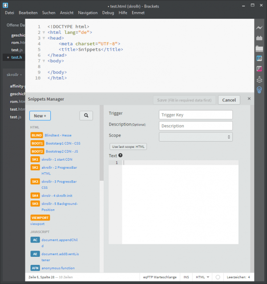The image size is (267, 284).
Task: Toggle Snippets lightbulb icon
Action: pyautogui.click(x=259, y=90)
